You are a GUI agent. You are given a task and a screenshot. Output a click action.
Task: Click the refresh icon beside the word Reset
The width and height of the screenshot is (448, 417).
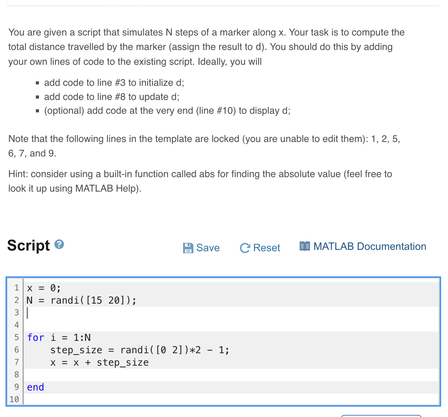click(x=245, y=247)
